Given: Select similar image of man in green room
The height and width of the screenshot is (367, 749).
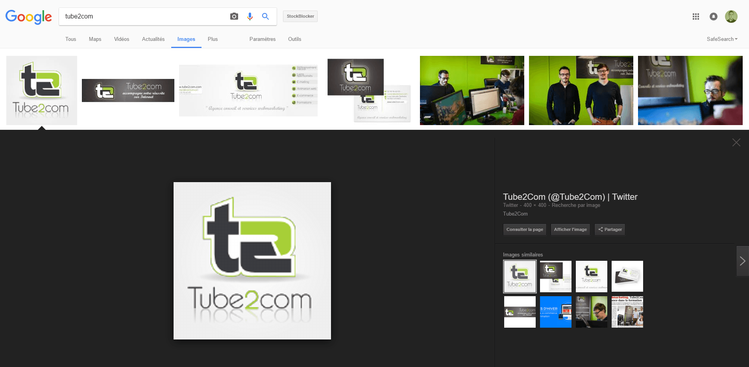Looking at the screenshot, I should pos(592,312).
